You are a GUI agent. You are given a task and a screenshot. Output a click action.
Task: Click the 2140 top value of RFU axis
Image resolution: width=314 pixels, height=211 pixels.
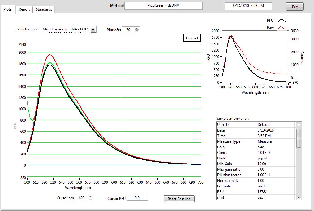[x=22, y=45]
